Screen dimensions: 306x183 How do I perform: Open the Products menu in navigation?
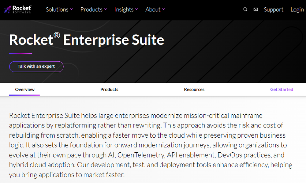[91, 9]
